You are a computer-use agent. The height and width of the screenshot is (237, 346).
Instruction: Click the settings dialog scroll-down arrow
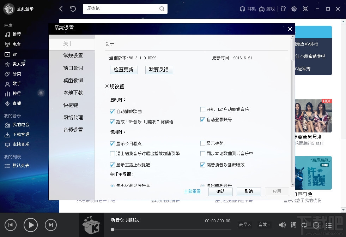[x=293, y=185]
